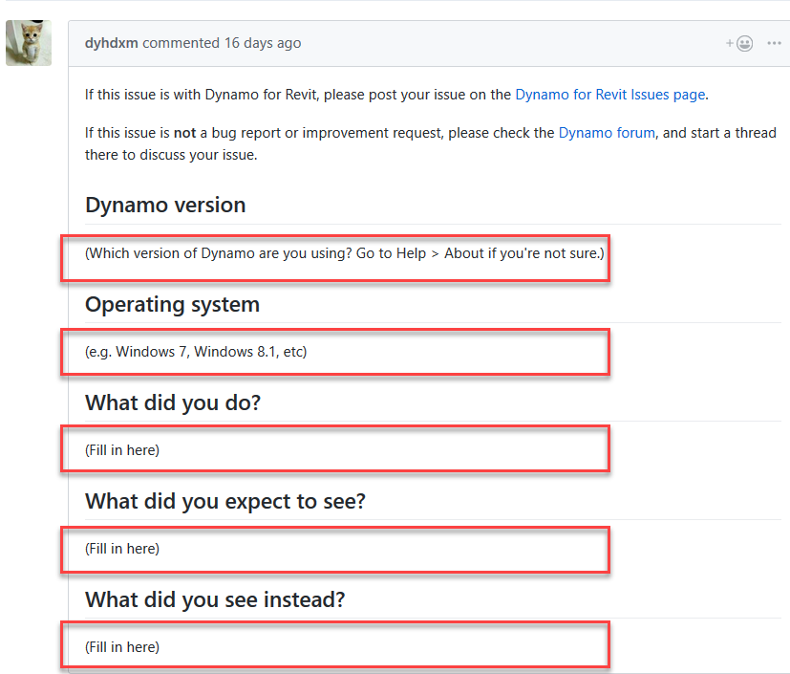Screen dimensions: 790x674
Task: Open the Dynamo for Revit Issues page link
Action: click(609, 95)
